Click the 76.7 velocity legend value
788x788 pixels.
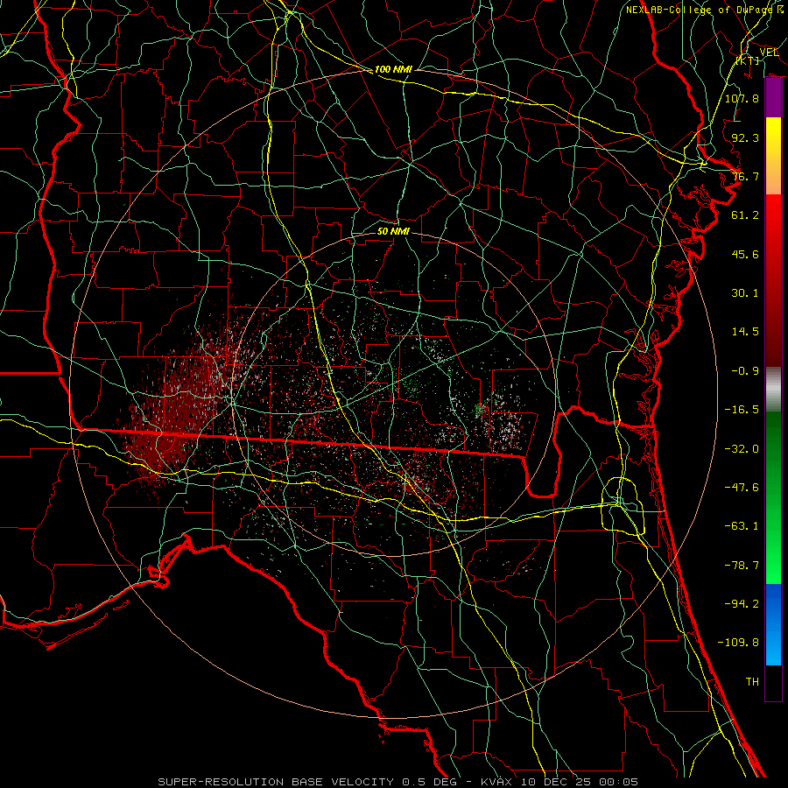745,176
